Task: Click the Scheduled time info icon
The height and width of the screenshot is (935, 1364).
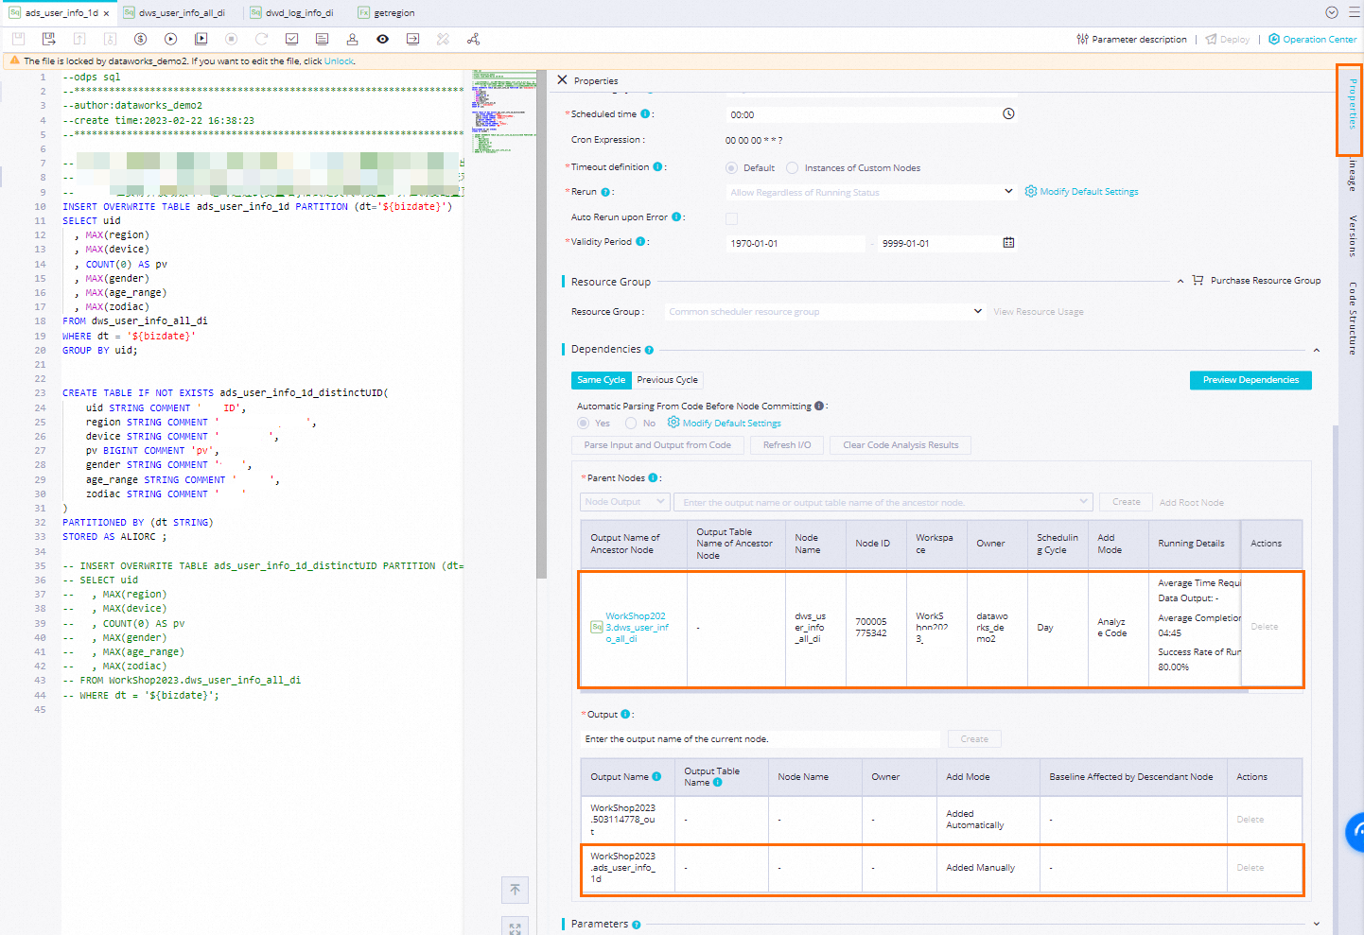Action: (645, 113)
